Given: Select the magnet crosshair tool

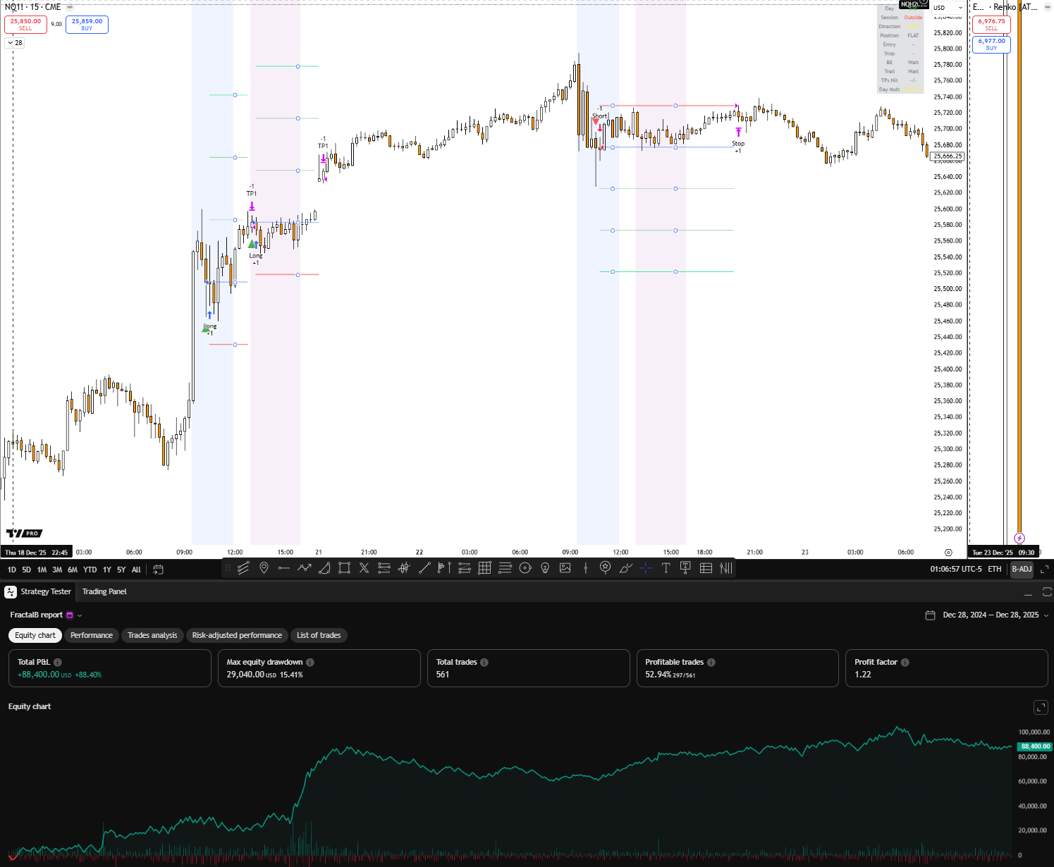Looking at the screenshot, I should pos(645,568).
